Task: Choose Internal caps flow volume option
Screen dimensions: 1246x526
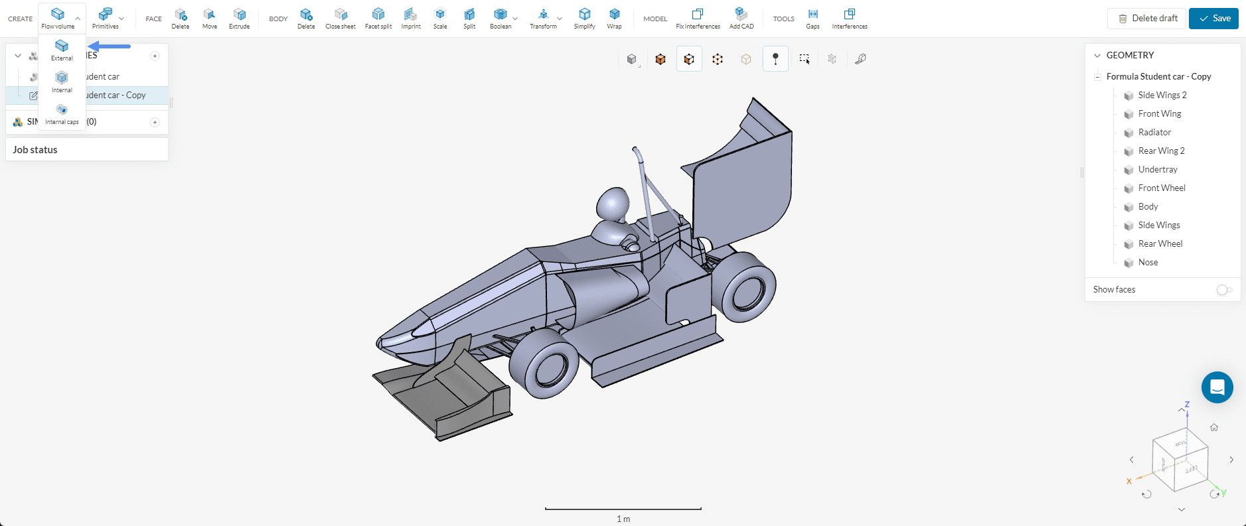Action: click(62, 113)
